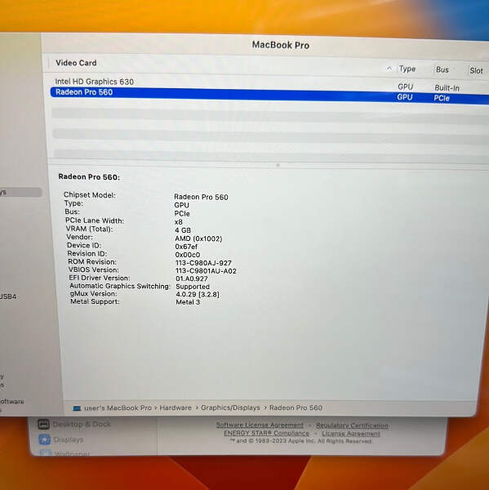The width and height of the screenshot is (489, 490).
Task: Open ENERGY STAR Compliance link in System Settings
Action: (x=266, y=433)
